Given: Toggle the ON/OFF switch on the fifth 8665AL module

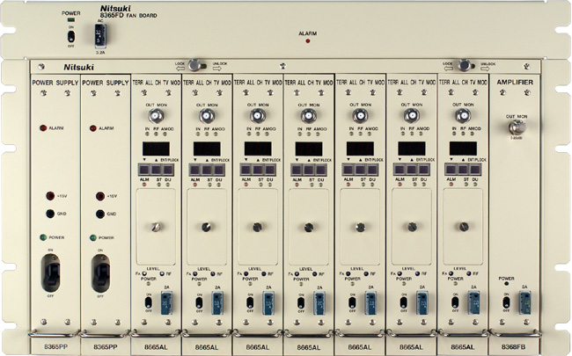Looking at the screenshot, I should tap(352, 302).
